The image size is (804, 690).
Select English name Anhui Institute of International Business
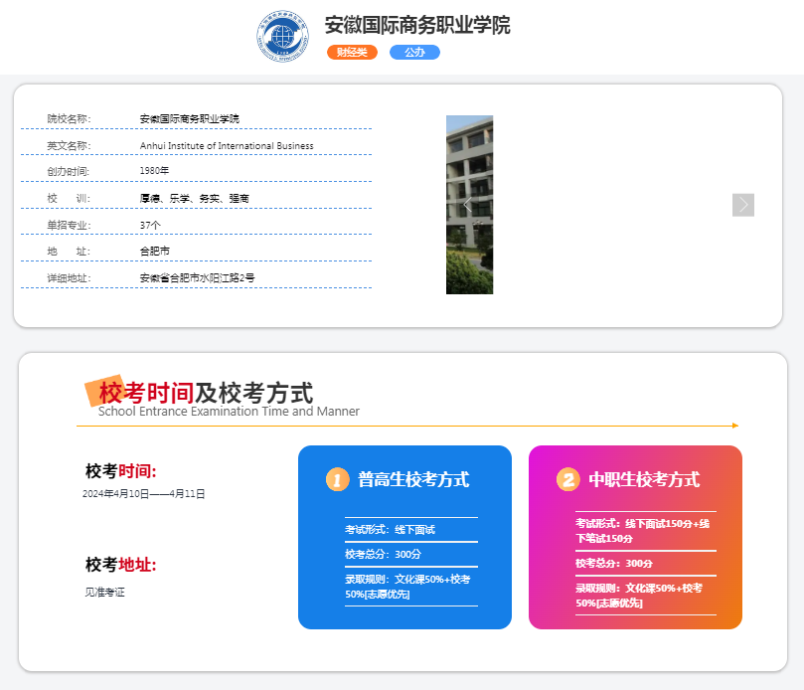tap(227, 146)
